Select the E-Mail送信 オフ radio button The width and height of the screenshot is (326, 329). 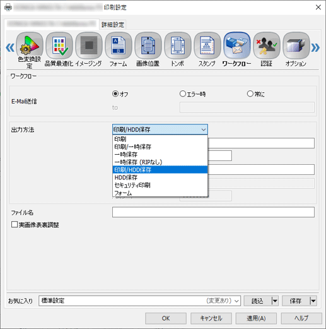coord(115,93)
